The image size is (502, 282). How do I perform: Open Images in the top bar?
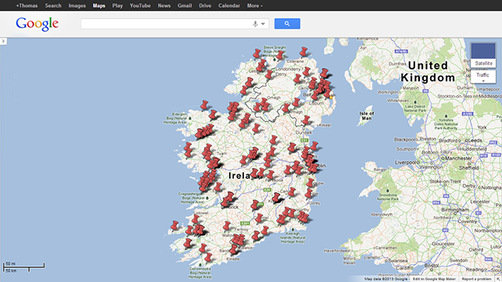pyautogui.click(x=77, y=5)
